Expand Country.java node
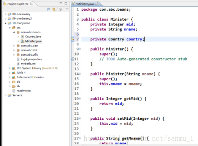The height and width of the screenshot is (146, 198). [x=18, y=37]
